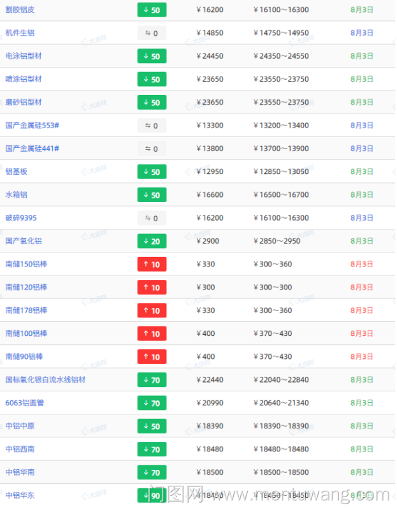Click the unchanged 0 badge for 机件生铝

click(x=152, y=33)
